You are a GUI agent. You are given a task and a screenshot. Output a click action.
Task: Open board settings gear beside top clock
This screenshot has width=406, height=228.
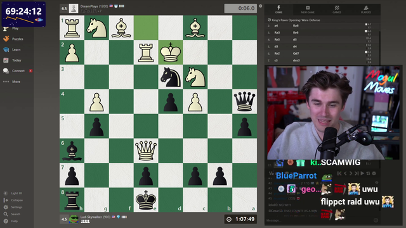[261, 6]
